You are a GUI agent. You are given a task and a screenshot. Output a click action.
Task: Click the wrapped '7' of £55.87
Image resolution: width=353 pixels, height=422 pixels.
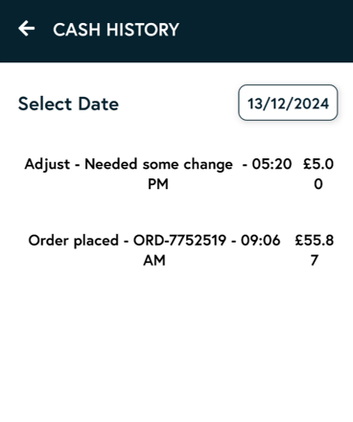(315, 261)
